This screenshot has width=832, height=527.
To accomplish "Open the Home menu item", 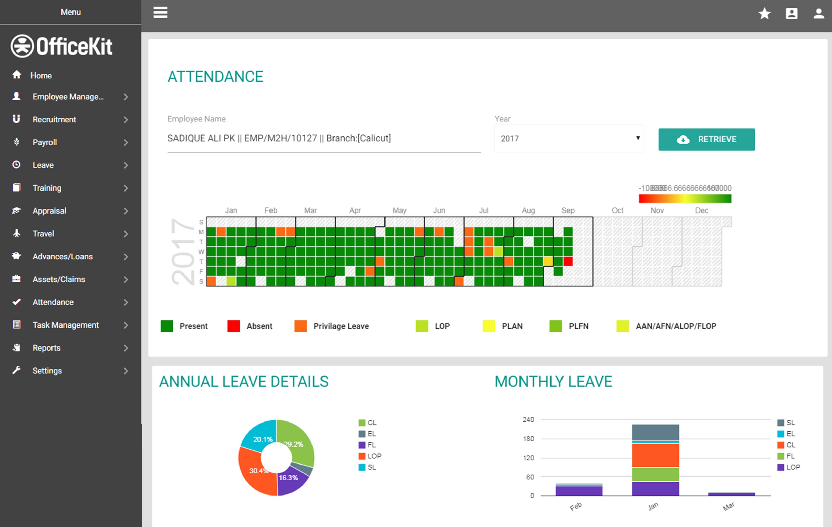I will [70, 75].
